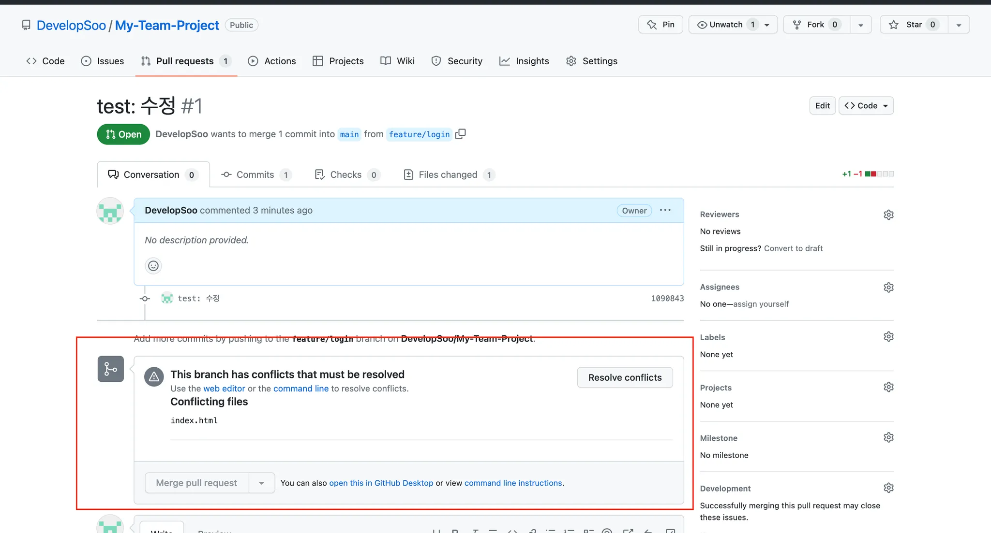Click the diffstat colored blocks indicator
Viewport: 991px width, 533px height.
pyautogui.click(x=879, y=174)
